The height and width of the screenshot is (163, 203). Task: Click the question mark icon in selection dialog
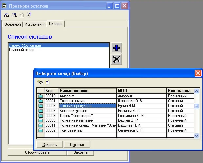pos(47,82)
